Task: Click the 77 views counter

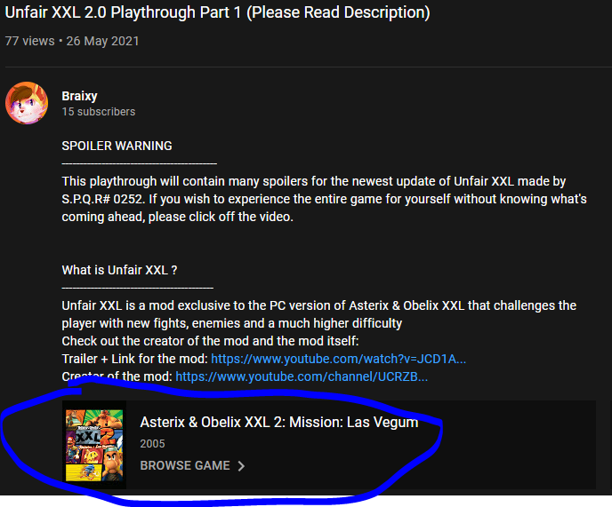Action: [29, 41]
